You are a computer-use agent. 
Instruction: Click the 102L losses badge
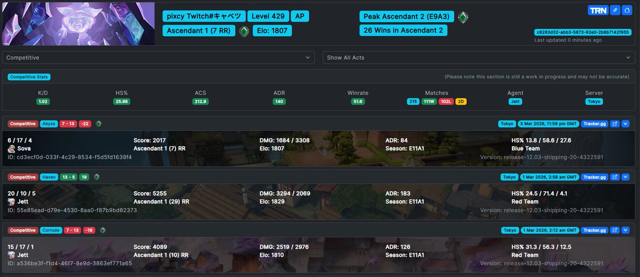(x=446, y=101)
